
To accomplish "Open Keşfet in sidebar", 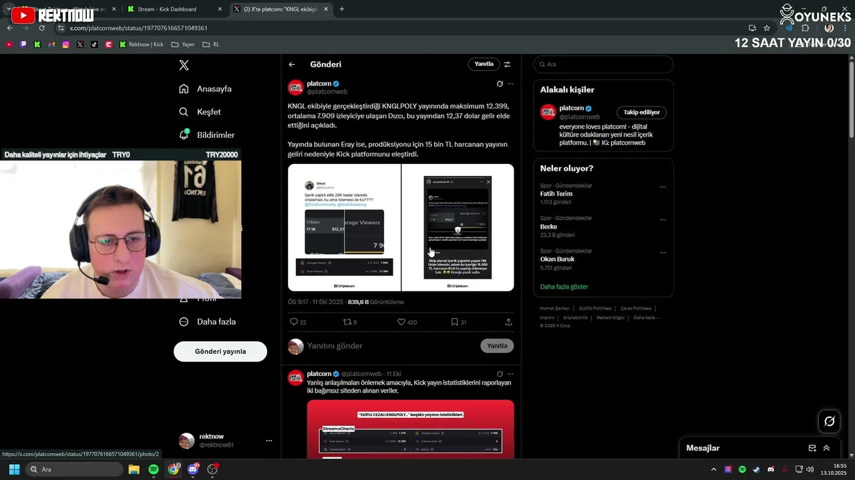I will pyautogui.click(x=200, y=112).
